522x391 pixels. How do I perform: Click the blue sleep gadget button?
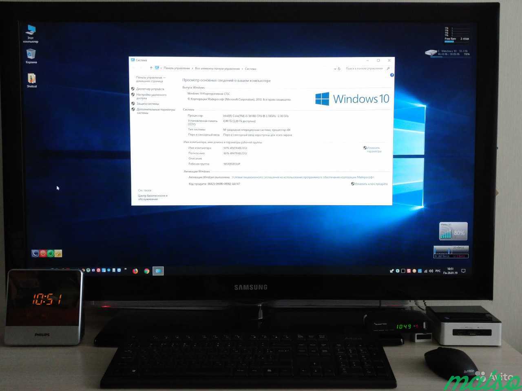(35, 253)
